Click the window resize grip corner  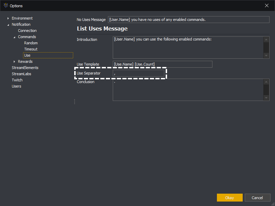tap(273, 204)
